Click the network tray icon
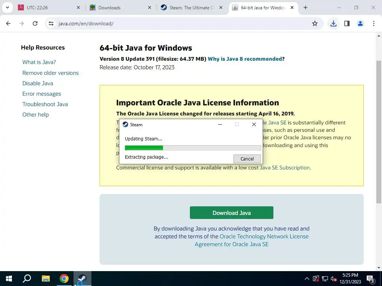Viewport: 382px width, 286px height. click(325, 279)
